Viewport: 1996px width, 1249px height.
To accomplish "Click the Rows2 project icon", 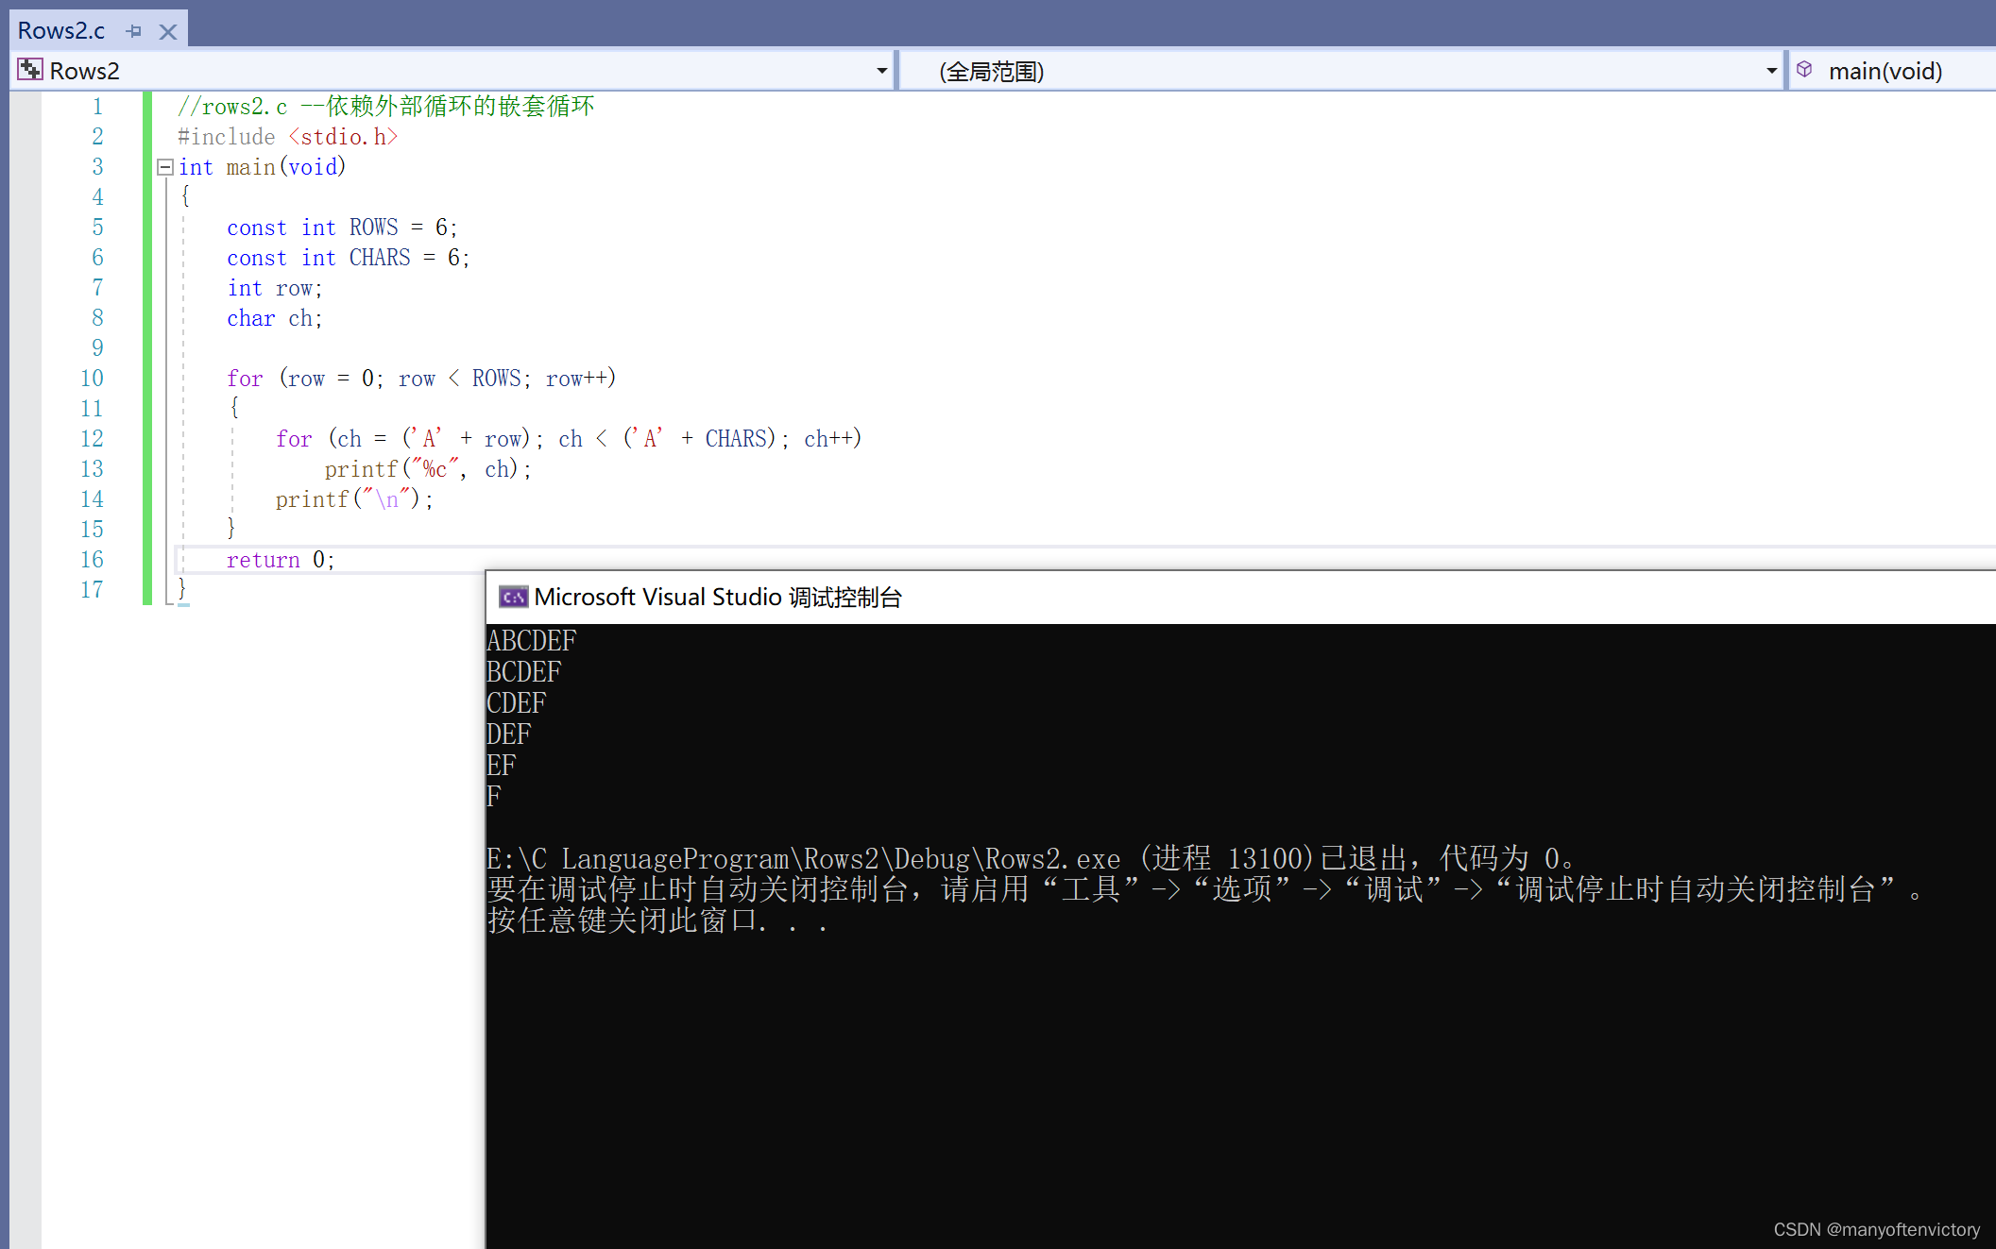I will [x=30, y=70].
